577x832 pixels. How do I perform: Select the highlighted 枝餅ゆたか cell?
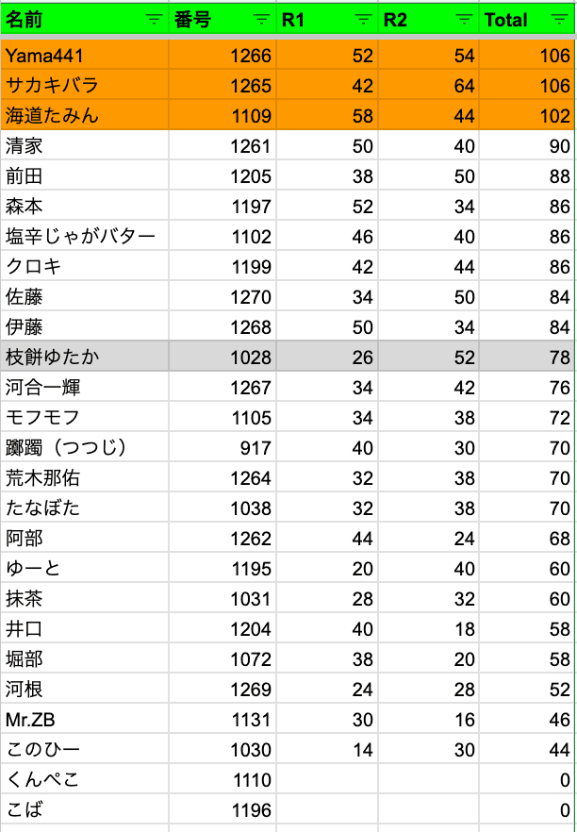pos(85,358)
